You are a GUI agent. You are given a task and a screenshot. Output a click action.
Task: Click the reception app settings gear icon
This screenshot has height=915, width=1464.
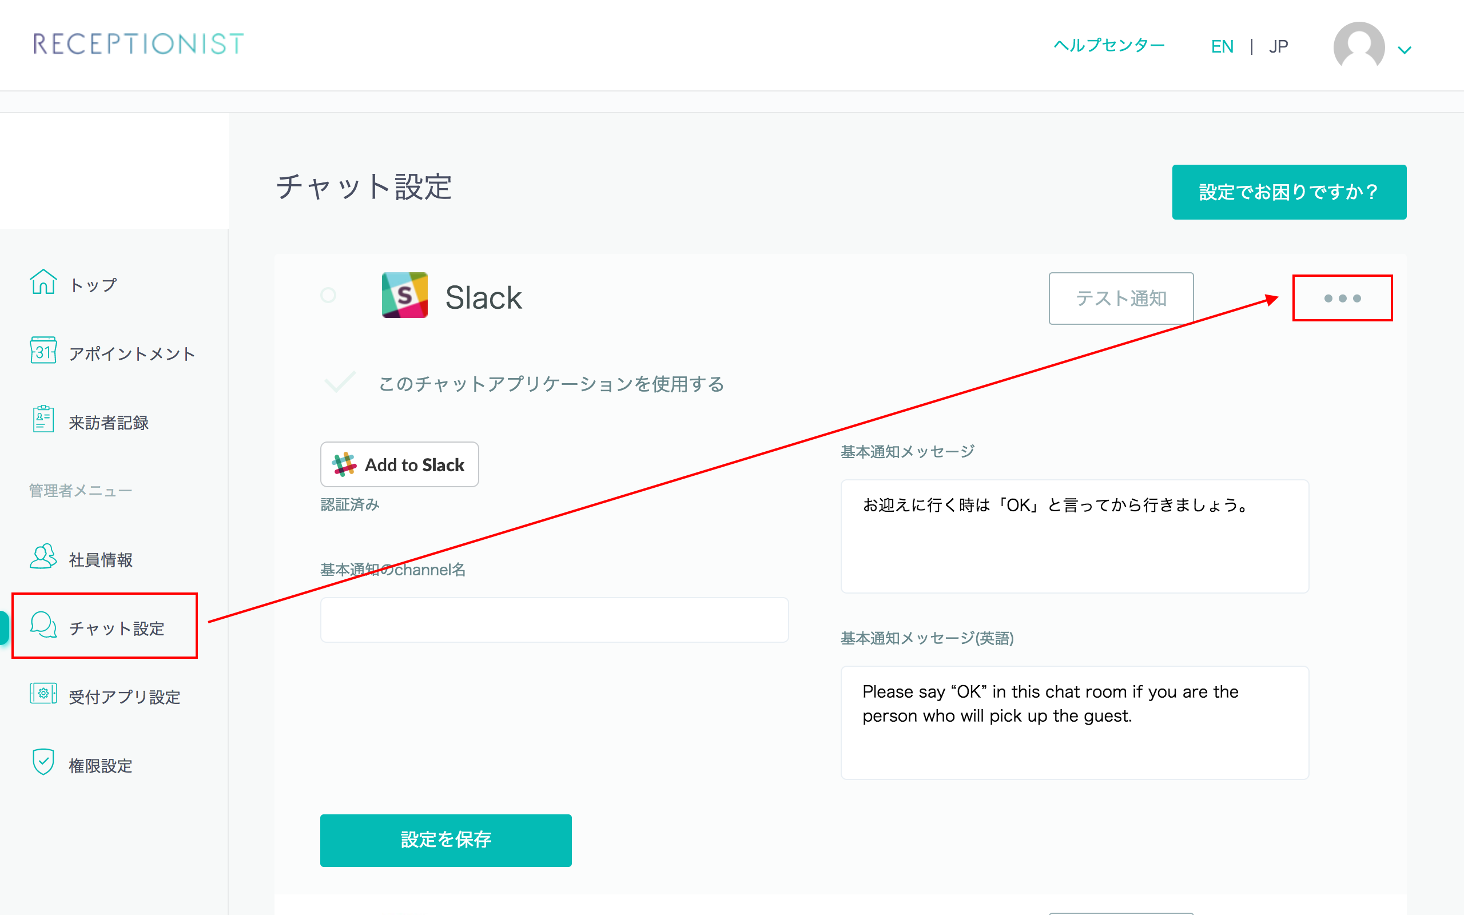tap(43, 694)
